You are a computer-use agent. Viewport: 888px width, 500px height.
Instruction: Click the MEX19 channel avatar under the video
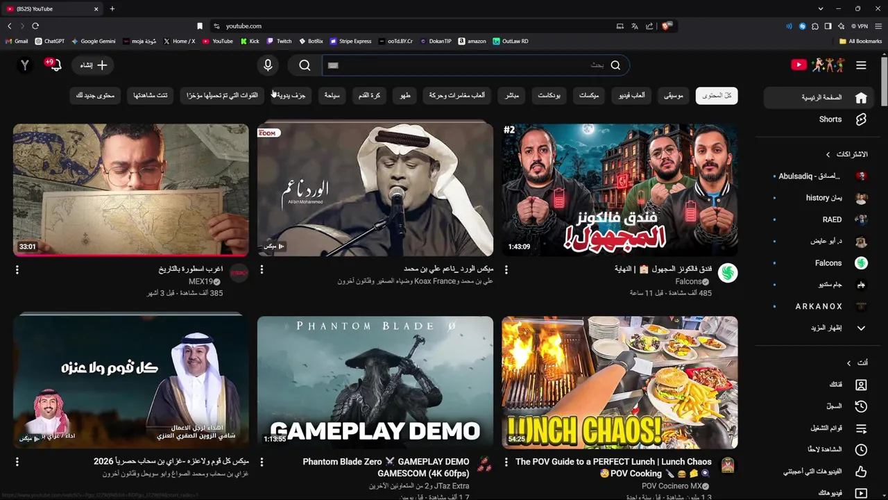pos(239,273)
